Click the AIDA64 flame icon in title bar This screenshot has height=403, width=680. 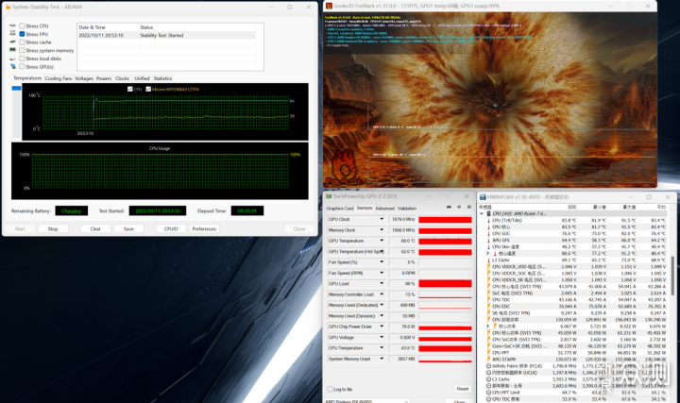[8, 7]
